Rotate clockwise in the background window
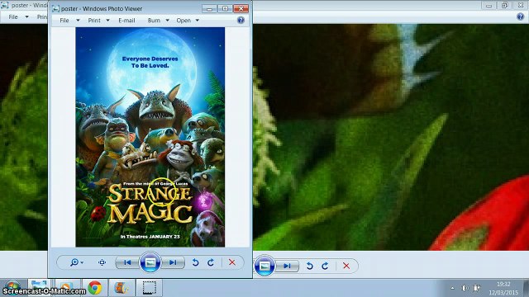Viewport: 529px width, 297px height. coord(325,266)
